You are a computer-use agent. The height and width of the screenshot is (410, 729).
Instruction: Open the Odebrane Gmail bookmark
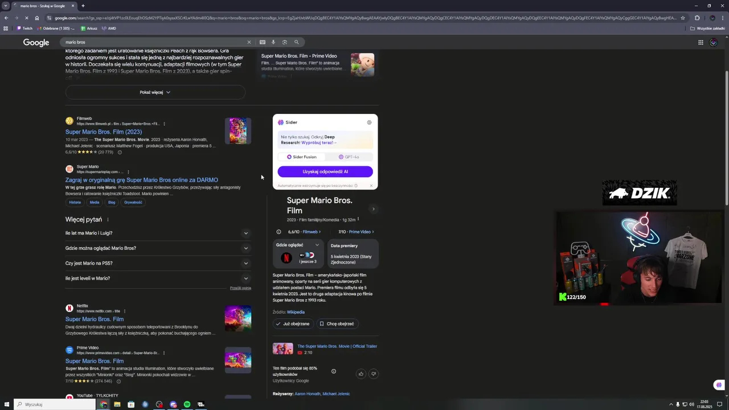(56, 28)
